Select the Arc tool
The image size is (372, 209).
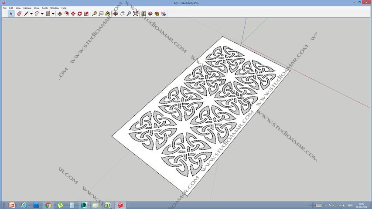tap(37, 14)
